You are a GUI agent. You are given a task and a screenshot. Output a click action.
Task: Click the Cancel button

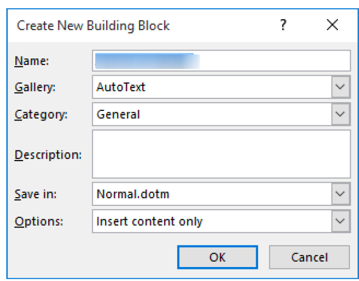[x=309, y=257]
